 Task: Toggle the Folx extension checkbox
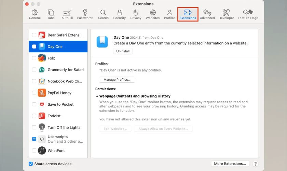34,58
